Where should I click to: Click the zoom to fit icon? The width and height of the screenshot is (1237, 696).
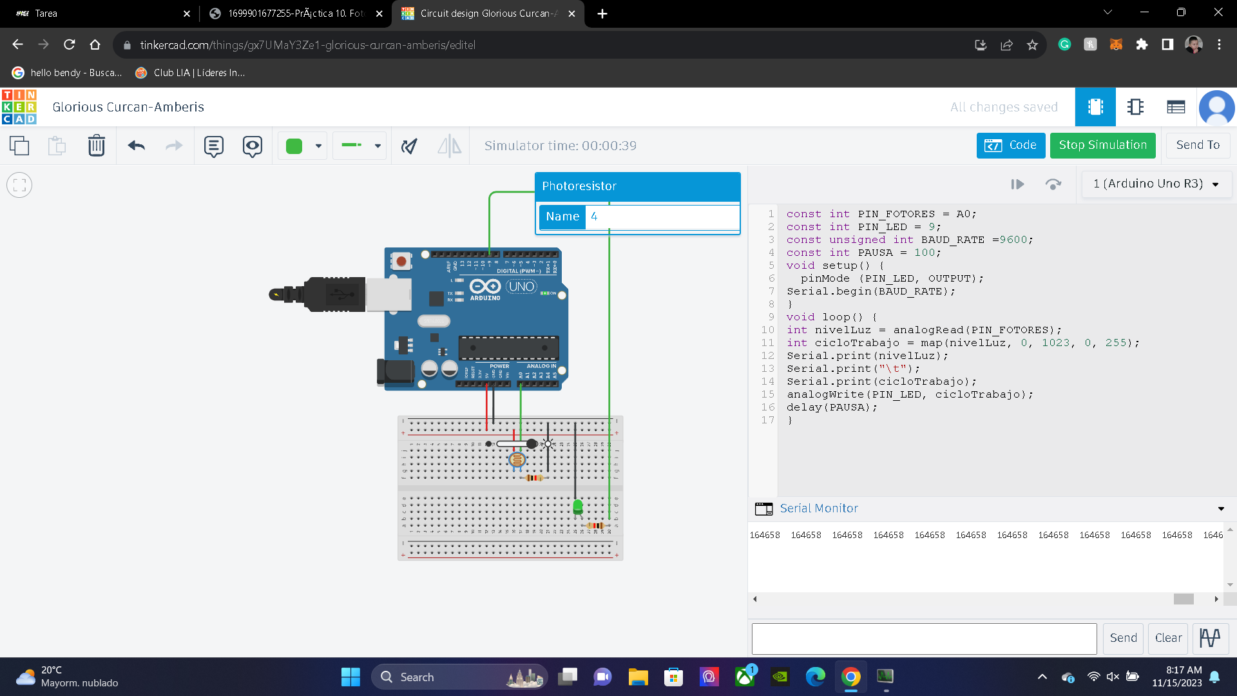(19, 186)
